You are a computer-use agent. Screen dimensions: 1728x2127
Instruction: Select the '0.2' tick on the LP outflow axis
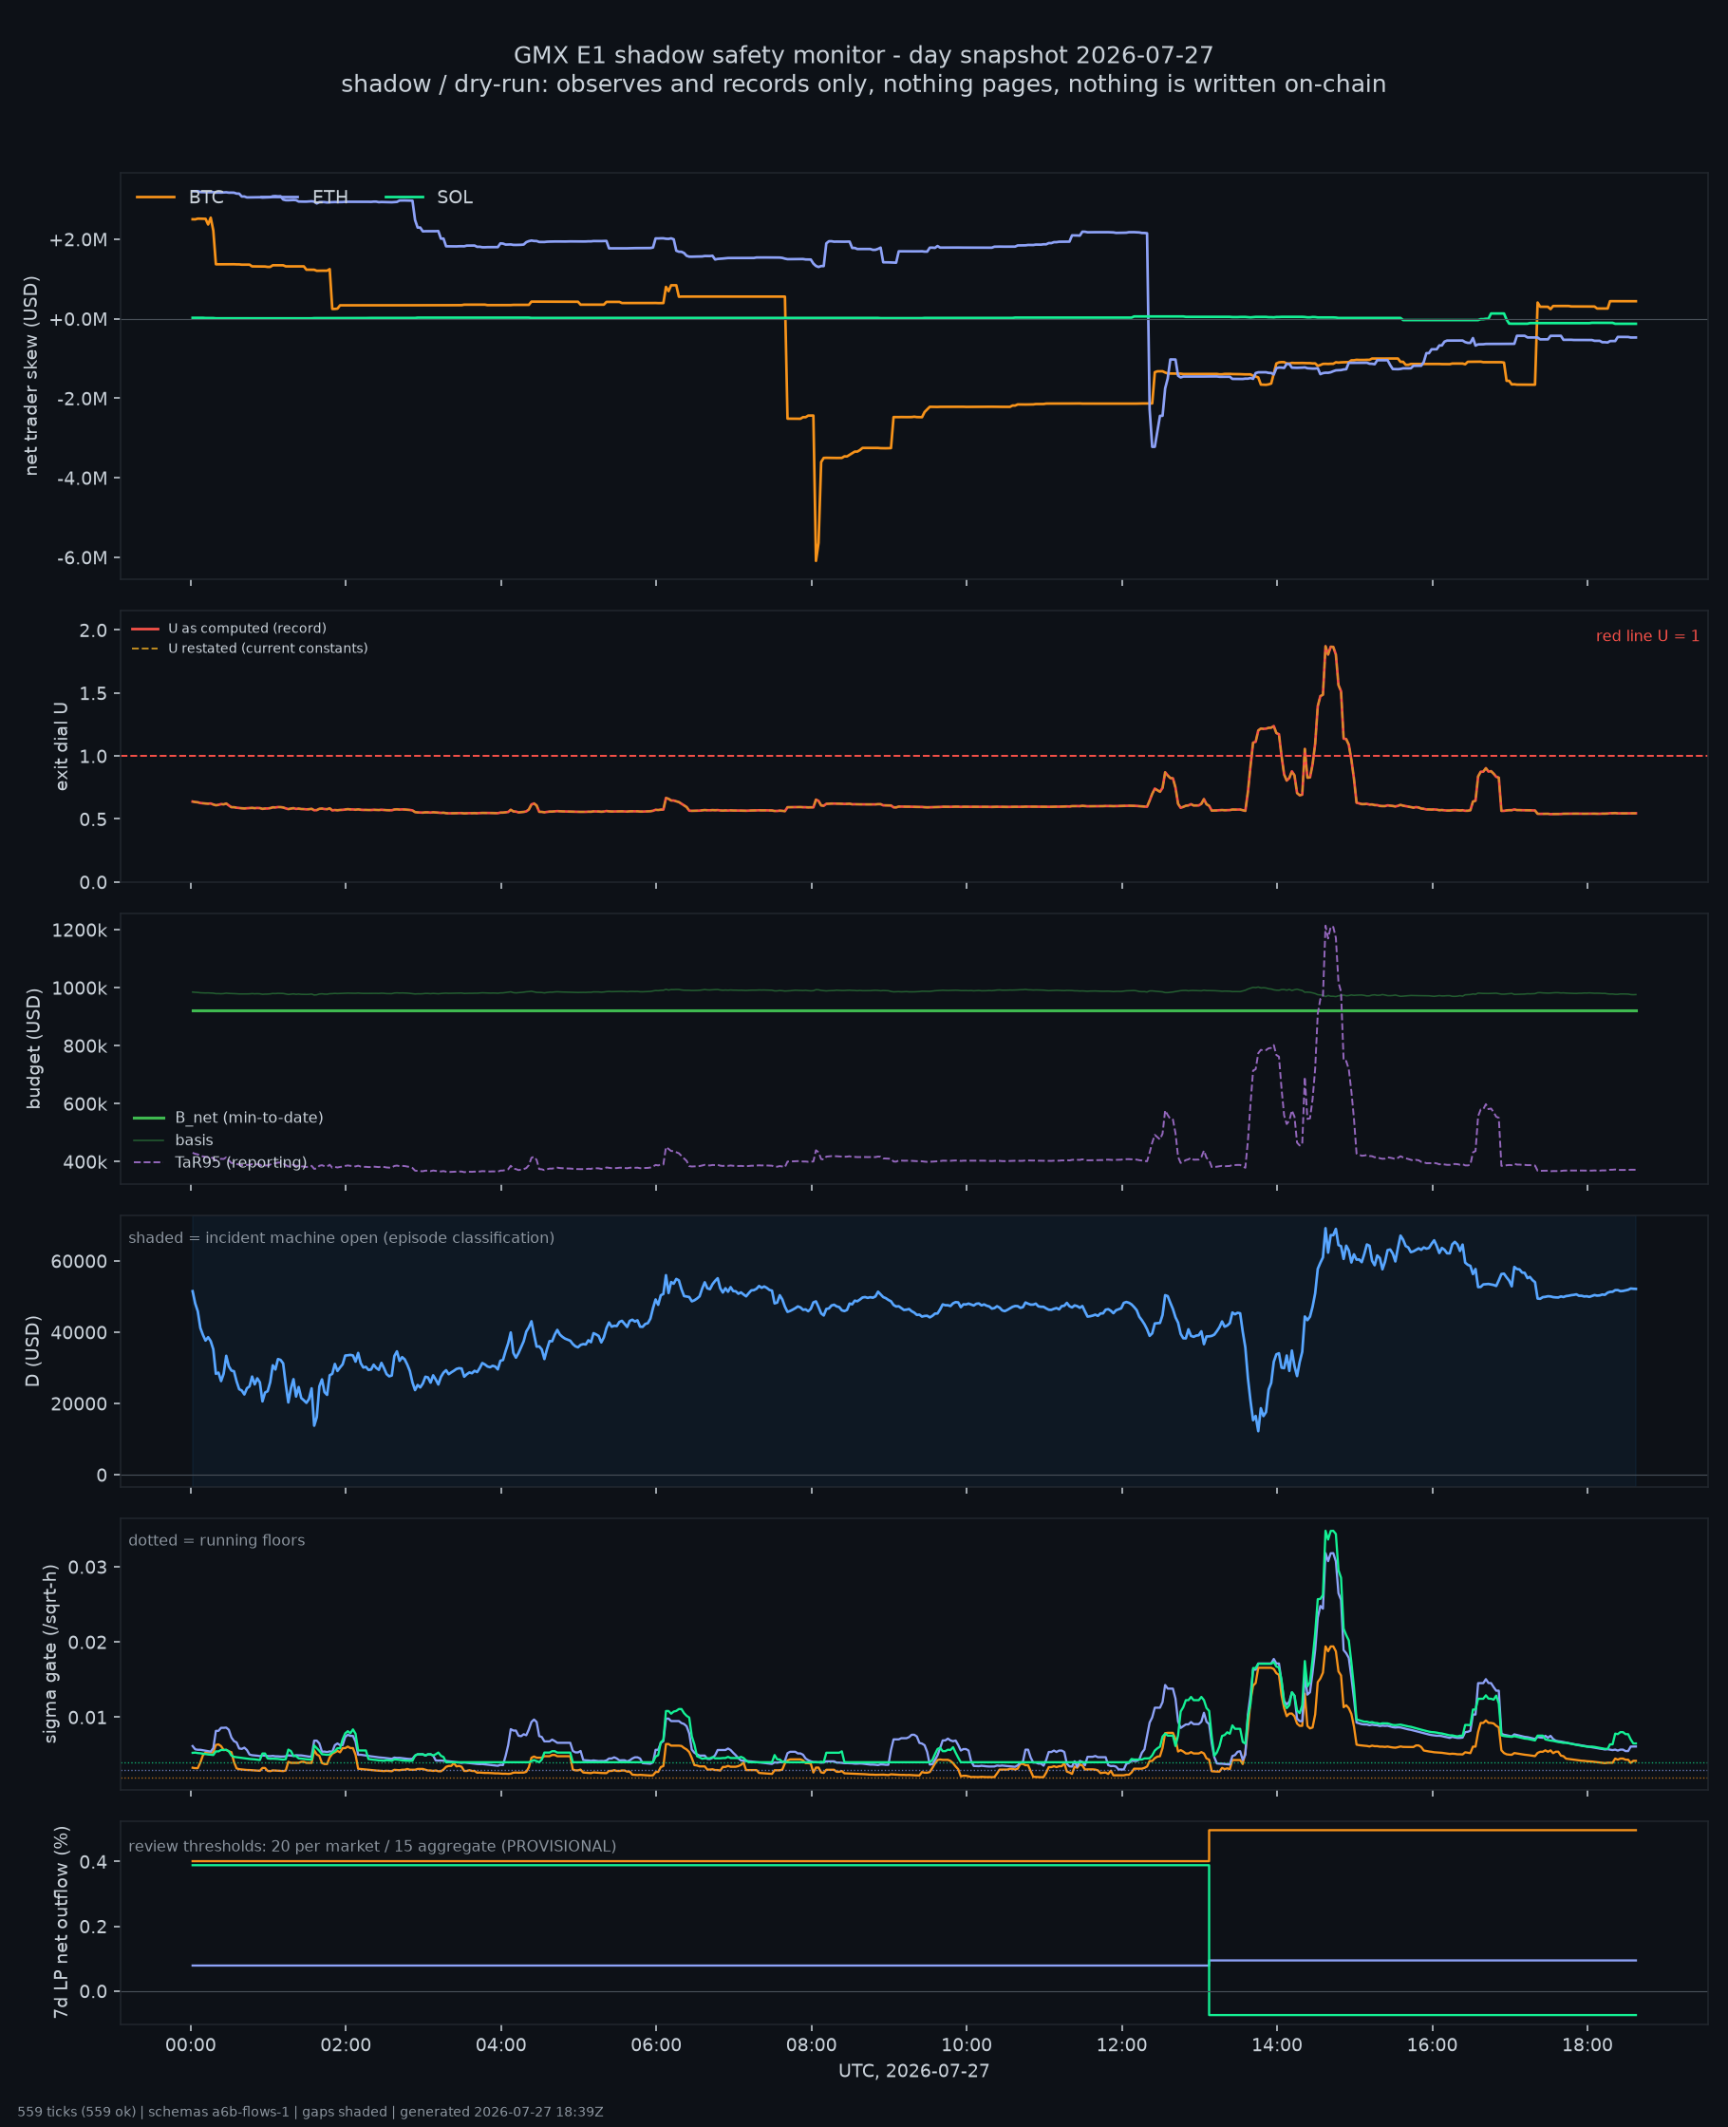(x=94, y=1926)
